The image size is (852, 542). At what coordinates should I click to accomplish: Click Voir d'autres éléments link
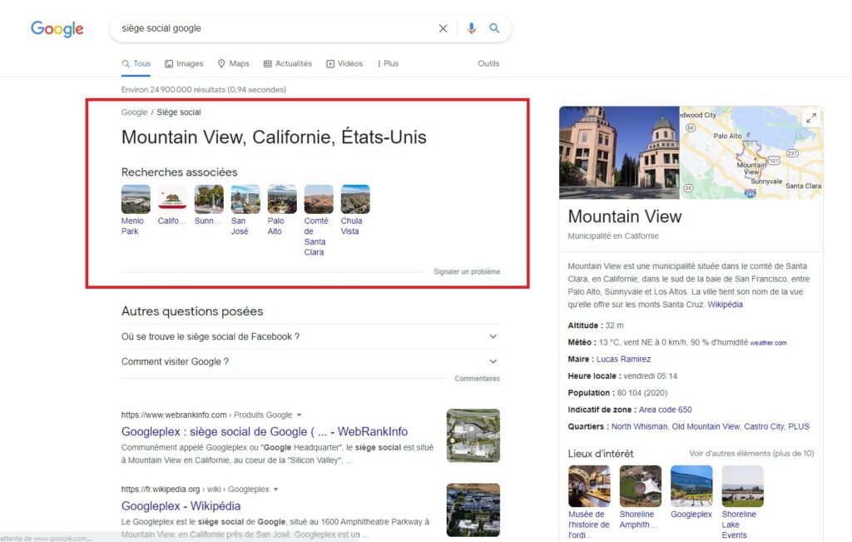click(751, 454)
